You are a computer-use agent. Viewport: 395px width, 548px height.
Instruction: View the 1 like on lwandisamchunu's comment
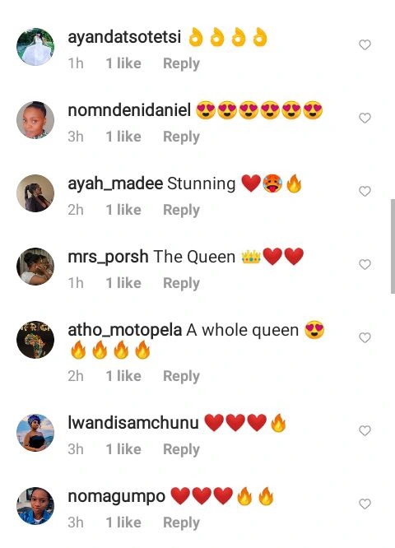pos(123,449)
